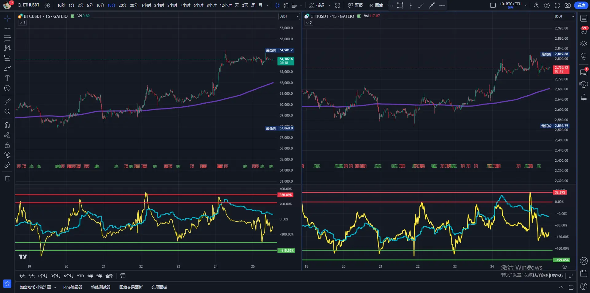Select the text annotation tool
590x293 pixels.
7,78
